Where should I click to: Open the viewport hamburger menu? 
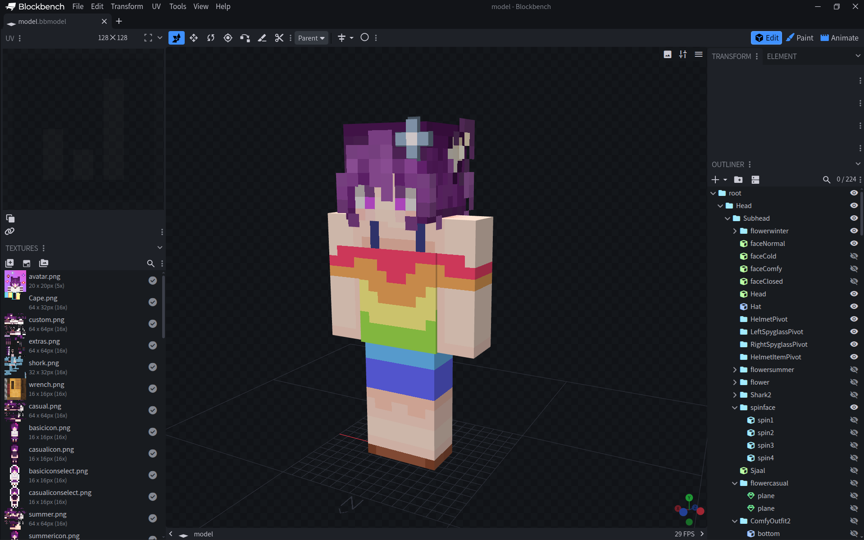click(x=699, y=54)
